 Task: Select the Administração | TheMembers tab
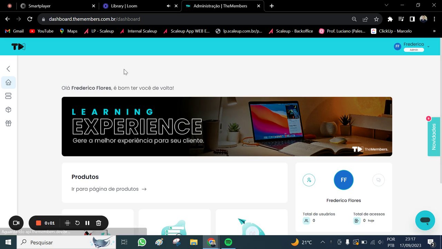coord(223,6)
